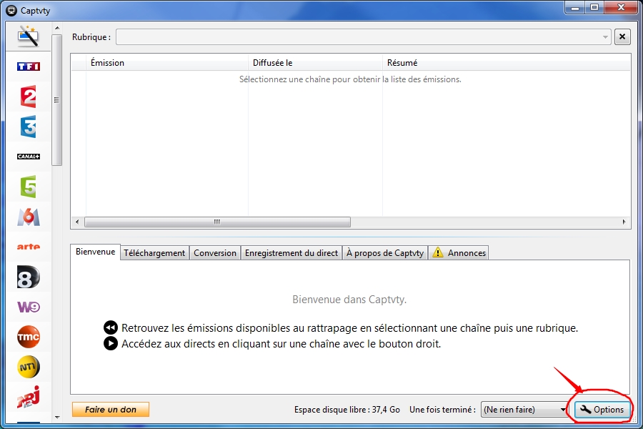
Task: Clear the Rubrique with the X button
Action: 622,37
